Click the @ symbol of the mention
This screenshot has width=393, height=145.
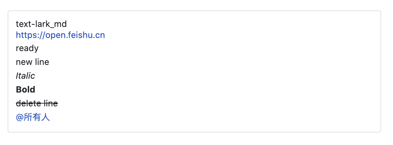(20, 117)
